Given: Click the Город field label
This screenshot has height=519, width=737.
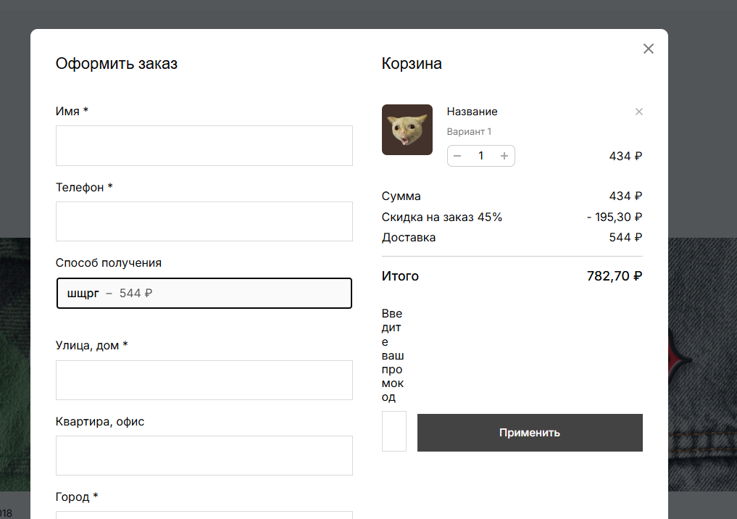Looking at the screenshot, I should [x=76, y=497].
